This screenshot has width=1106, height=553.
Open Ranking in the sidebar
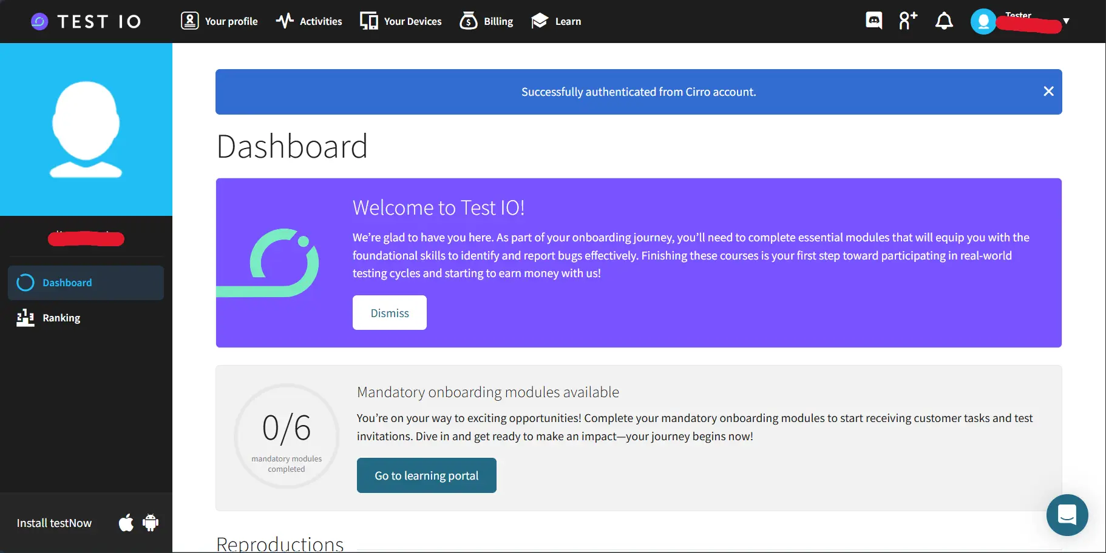[86, 318]
